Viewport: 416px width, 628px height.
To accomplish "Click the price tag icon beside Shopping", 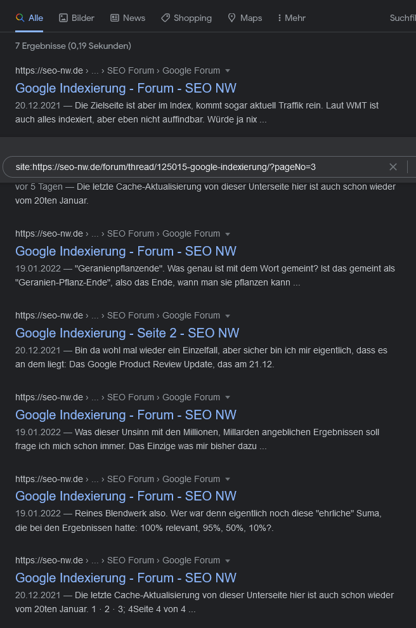I will [165, 18].
